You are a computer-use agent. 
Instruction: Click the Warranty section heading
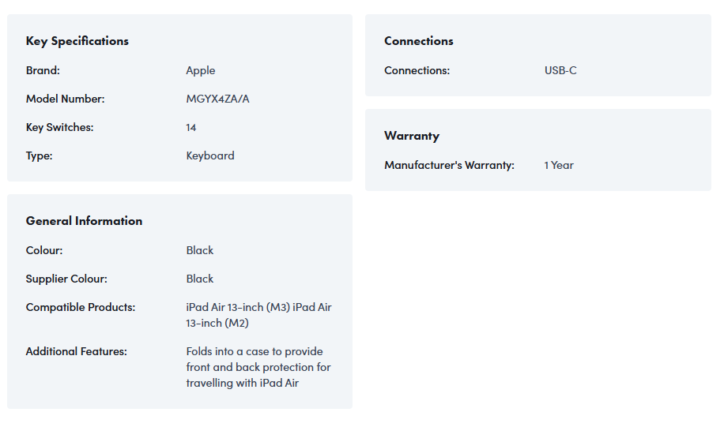click(412, 136)
